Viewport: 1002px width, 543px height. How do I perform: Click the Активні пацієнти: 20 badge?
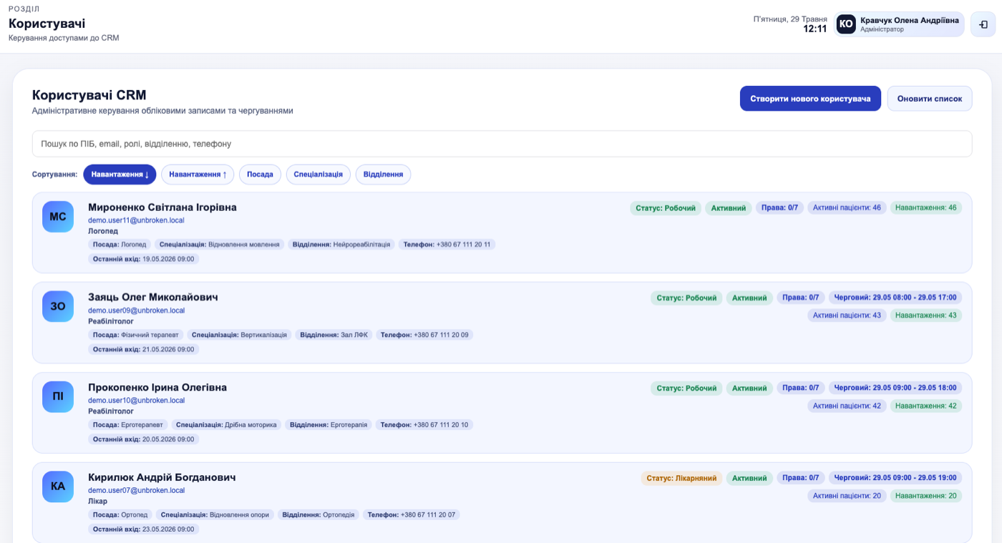click(847, 496)
